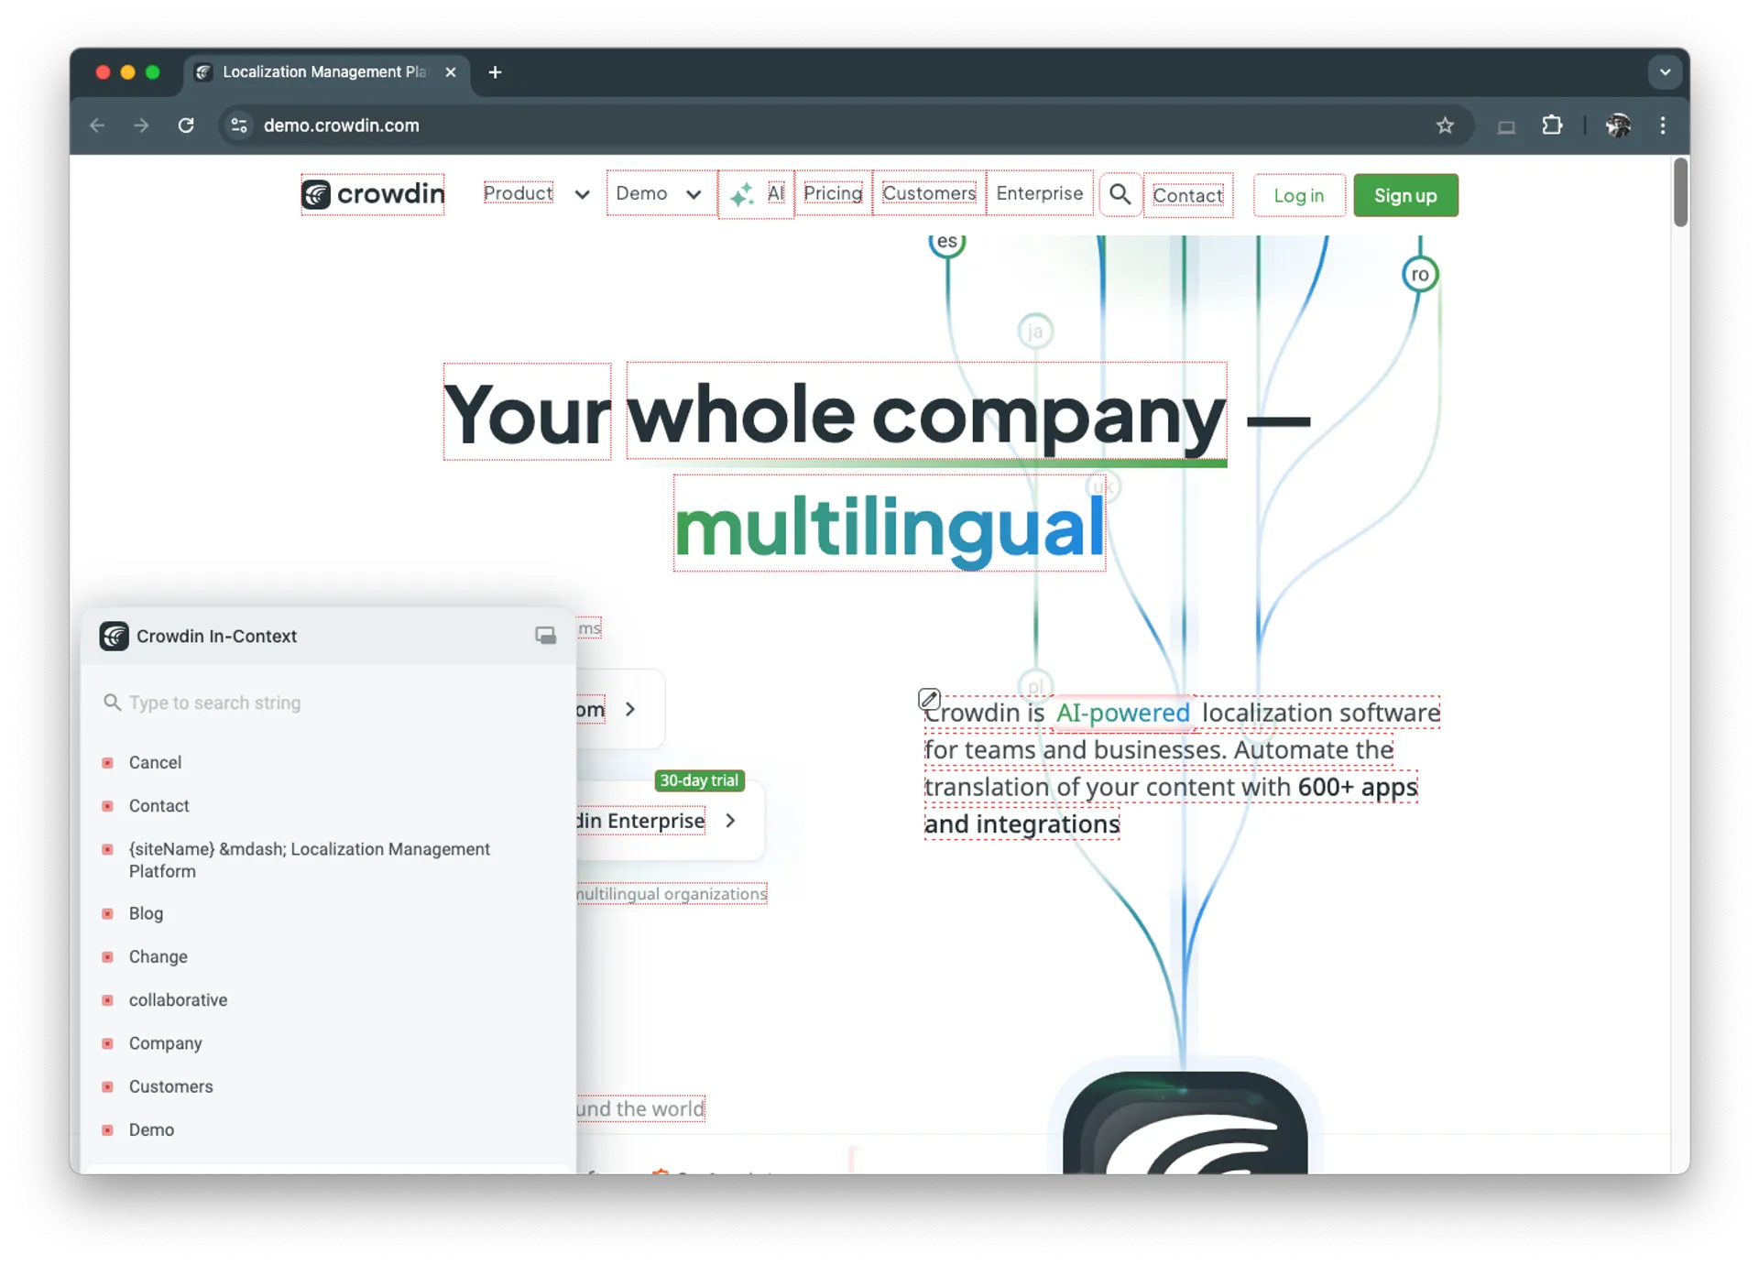Open the Chrome three-dot menu

point(1663,125)
